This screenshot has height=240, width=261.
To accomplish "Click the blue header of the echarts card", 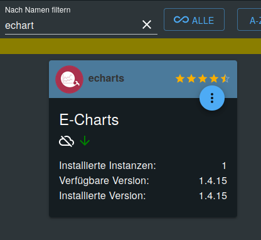I will 143,79.
